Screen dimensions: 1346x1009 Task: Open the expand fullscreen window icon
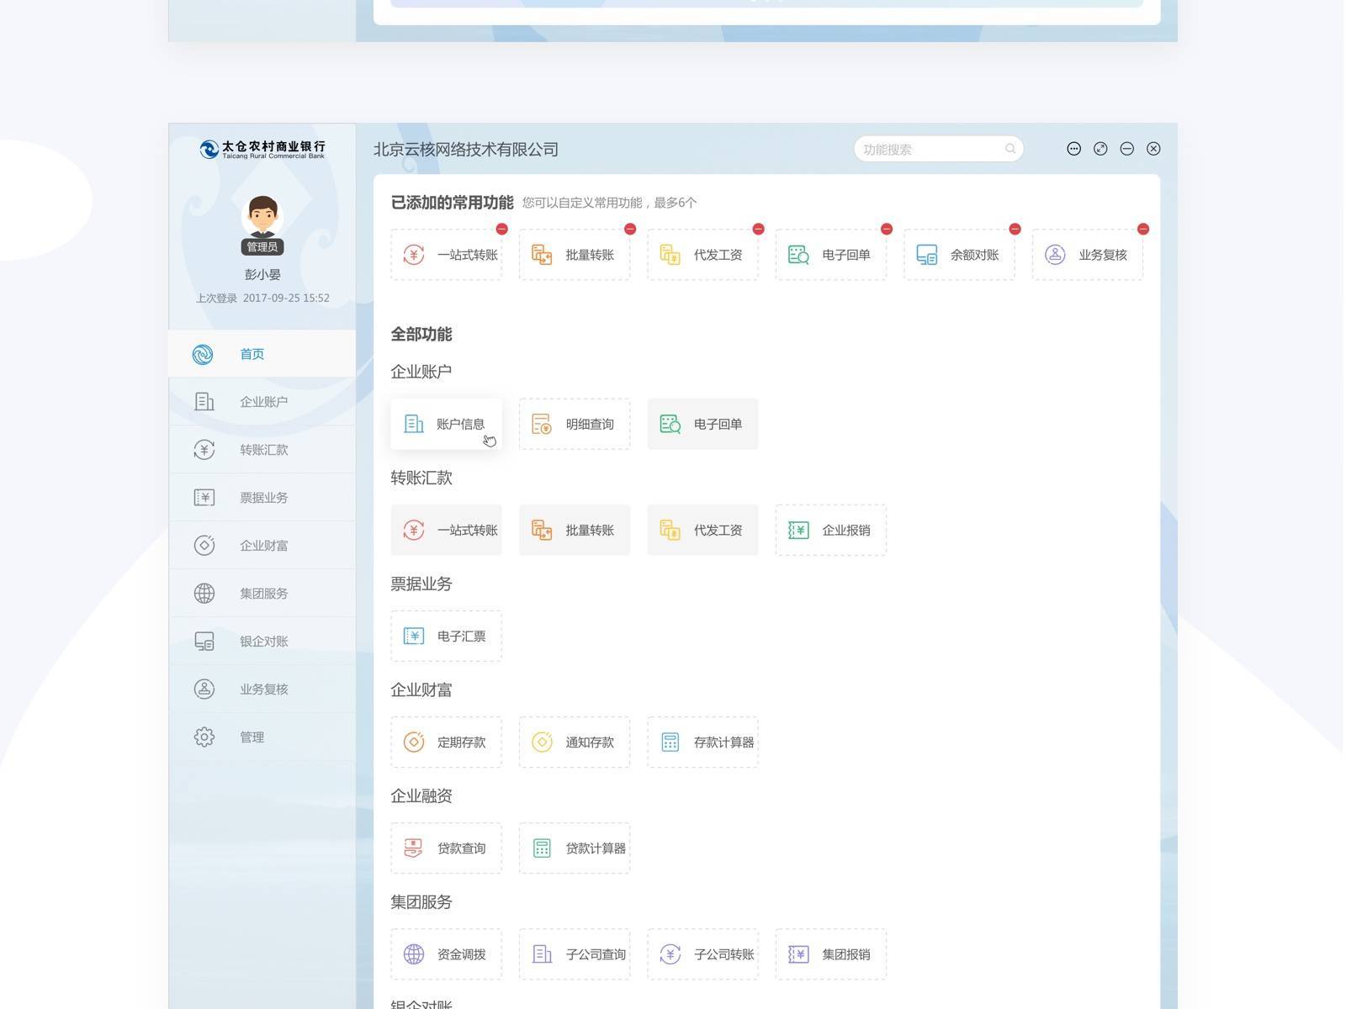point(1100,149)
